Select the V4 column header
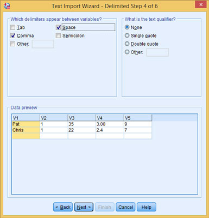The image size is (209, 218). tap(110, 118)
